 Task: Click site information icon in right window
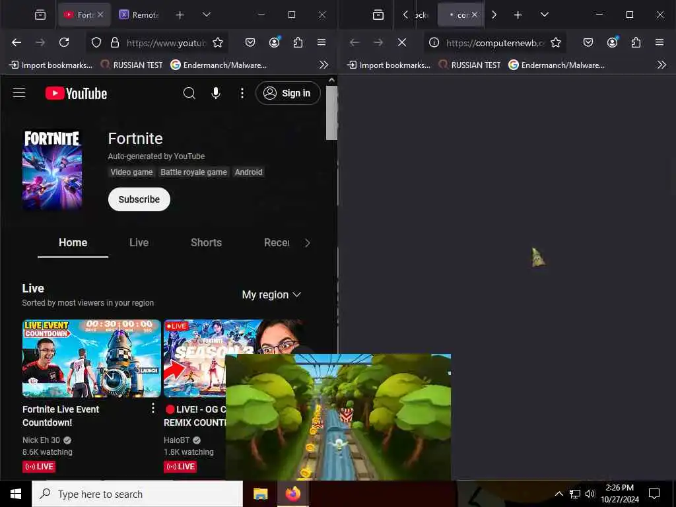pos(434,42)
